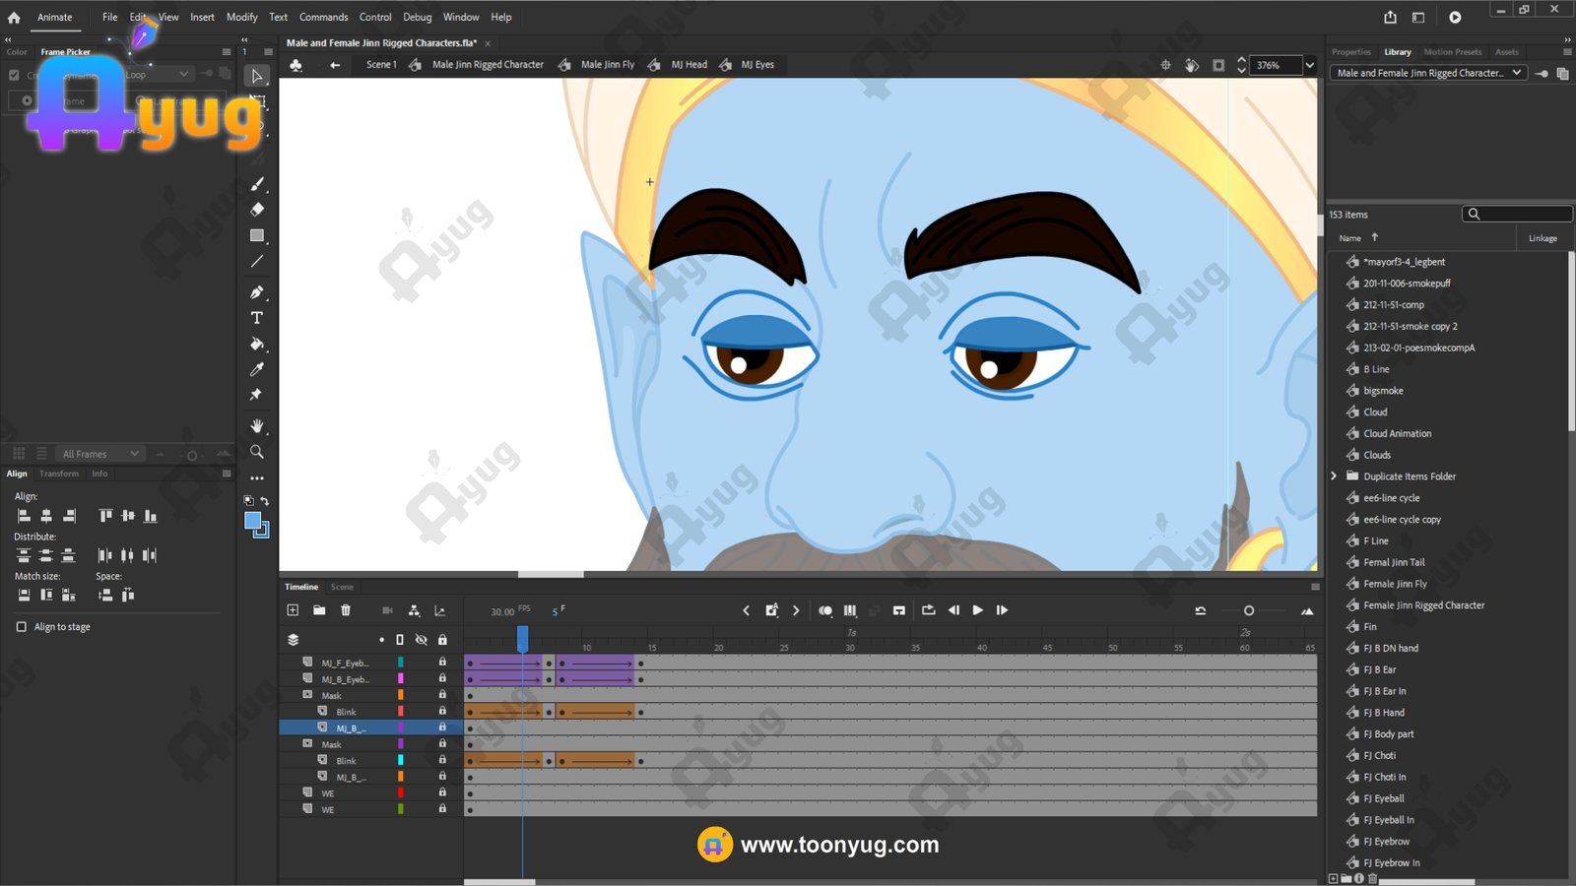Navigate to Scene 1 breadcrumb
This screenshot has width=1576, height=886.
[381, 65]
